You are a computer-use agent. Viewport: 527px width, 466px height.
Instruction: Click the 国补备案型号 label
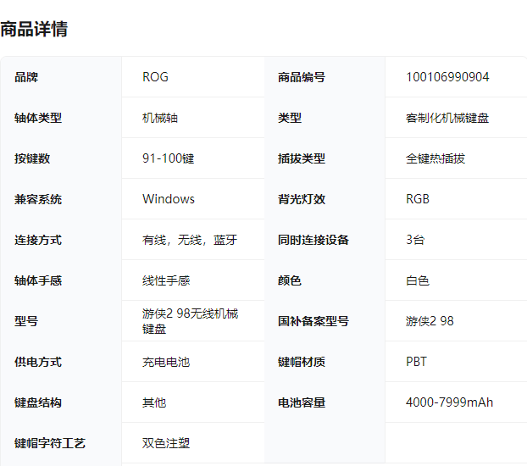pyautogui.click(x=313, y=321)
